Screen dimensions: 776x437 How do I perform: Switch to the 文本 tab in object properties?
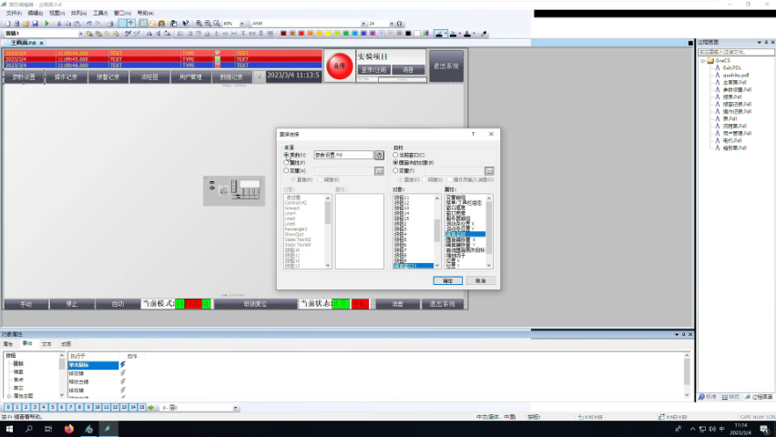[x=46, y=344]
